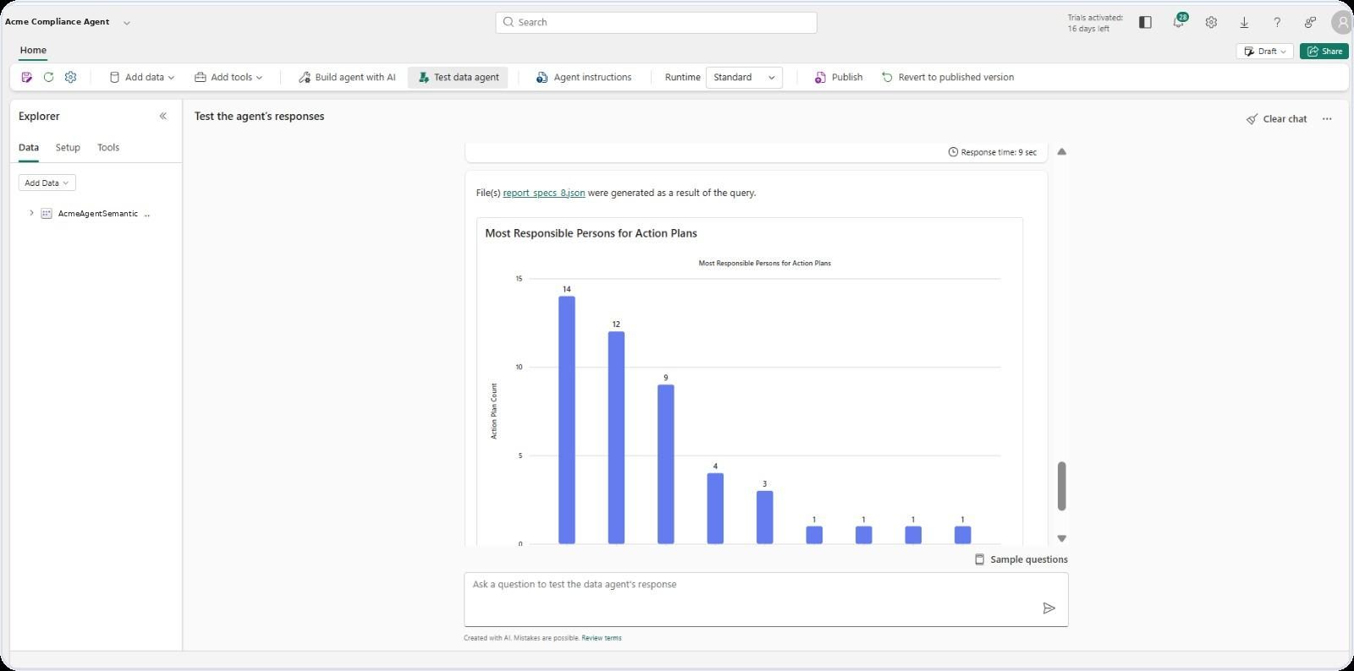Screen dimensions: 1354x671
Task: Click the green Share button
Action: pos(1324,51)
